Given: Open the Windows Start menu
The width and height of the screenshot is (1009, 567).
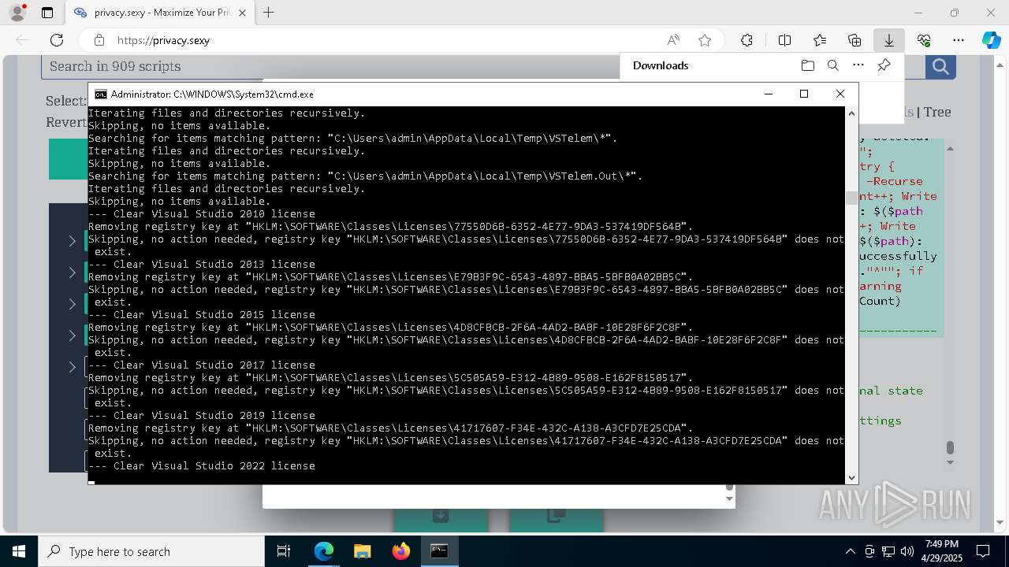Looking at the screenshot, I should (19, 551).
